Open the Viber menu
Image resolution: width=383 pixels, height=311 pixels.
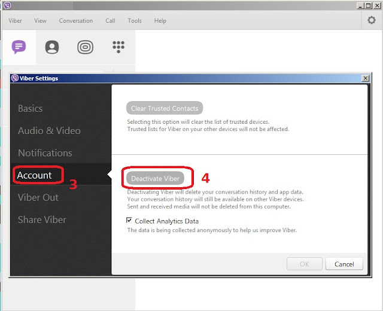15,21
